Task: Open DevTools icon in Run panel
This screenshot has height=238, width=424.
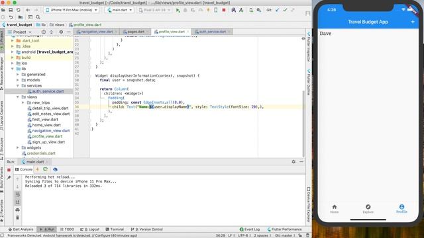Action: pyautogui.click(x=55, y=169)
